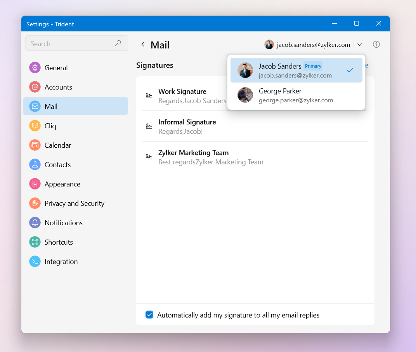Click the Accounts @ icon
This screenshot has width=416, height=352.
click(35, 87)
